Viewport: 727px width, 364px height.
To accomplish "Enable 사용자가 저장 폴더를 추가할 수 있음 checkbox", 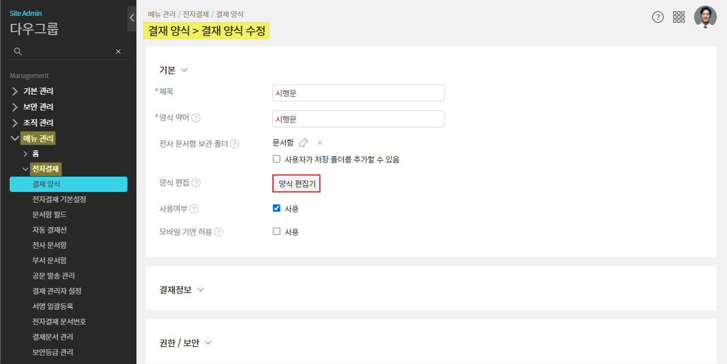I will pyautogui.click(x=277, y=159).
